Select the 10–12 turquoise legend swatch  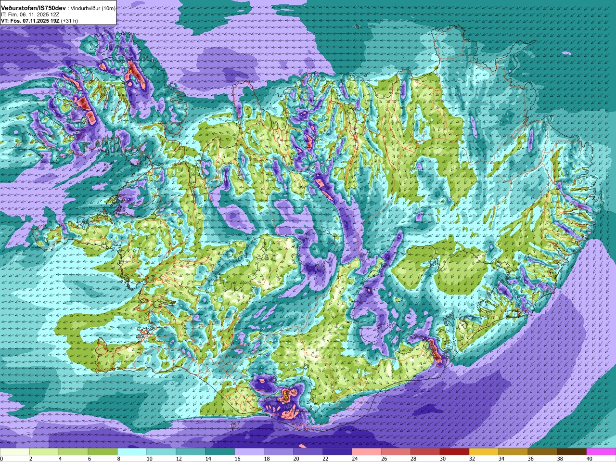tap(161, 452)
